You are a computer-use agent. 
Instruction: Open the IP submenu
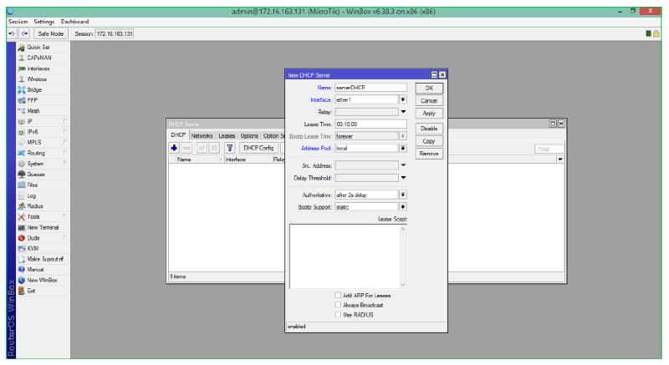tap(43, 121)
